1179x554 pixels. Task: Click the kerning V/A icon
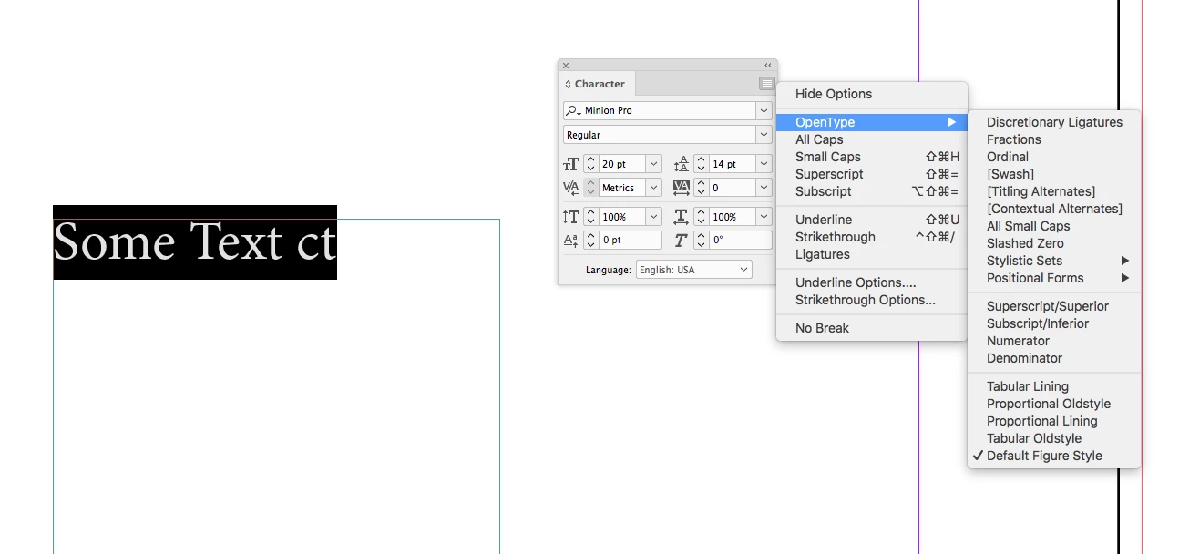click(571, 188)
